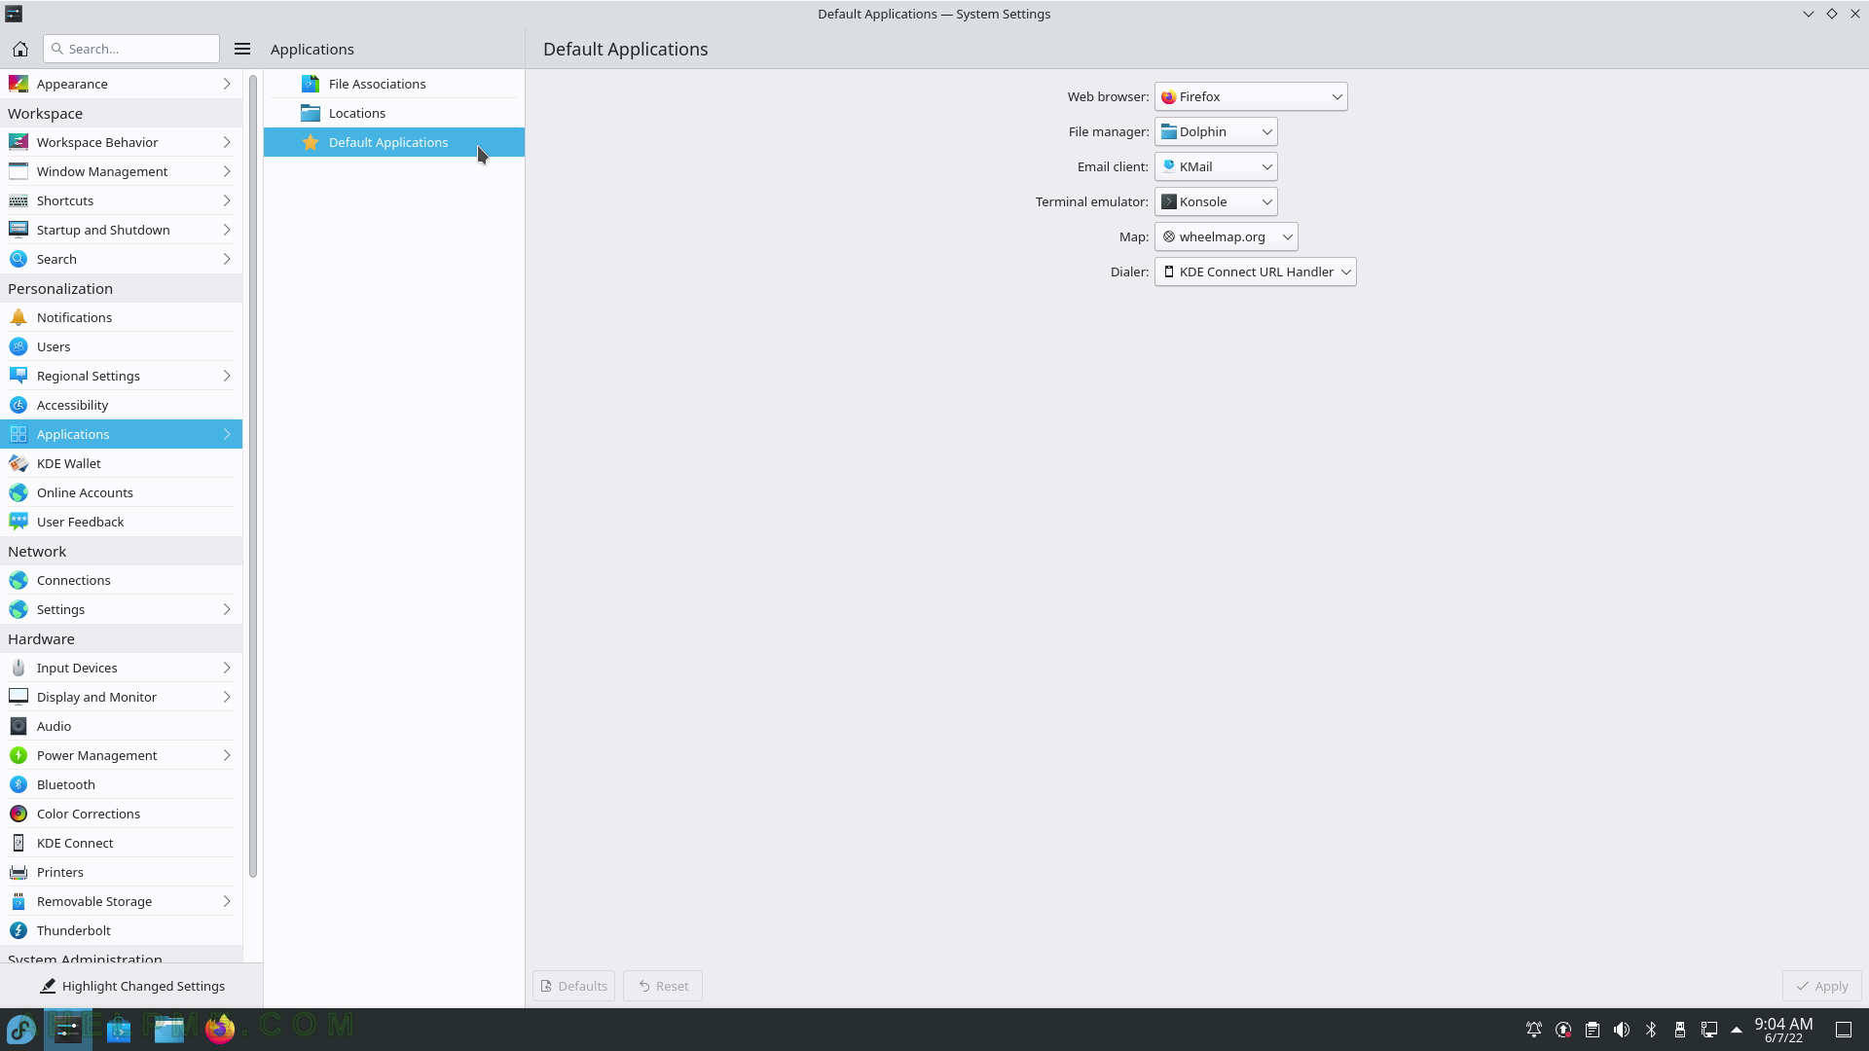Open the volume tray icon
1869x1051 pixels.
(1622, 1030)
